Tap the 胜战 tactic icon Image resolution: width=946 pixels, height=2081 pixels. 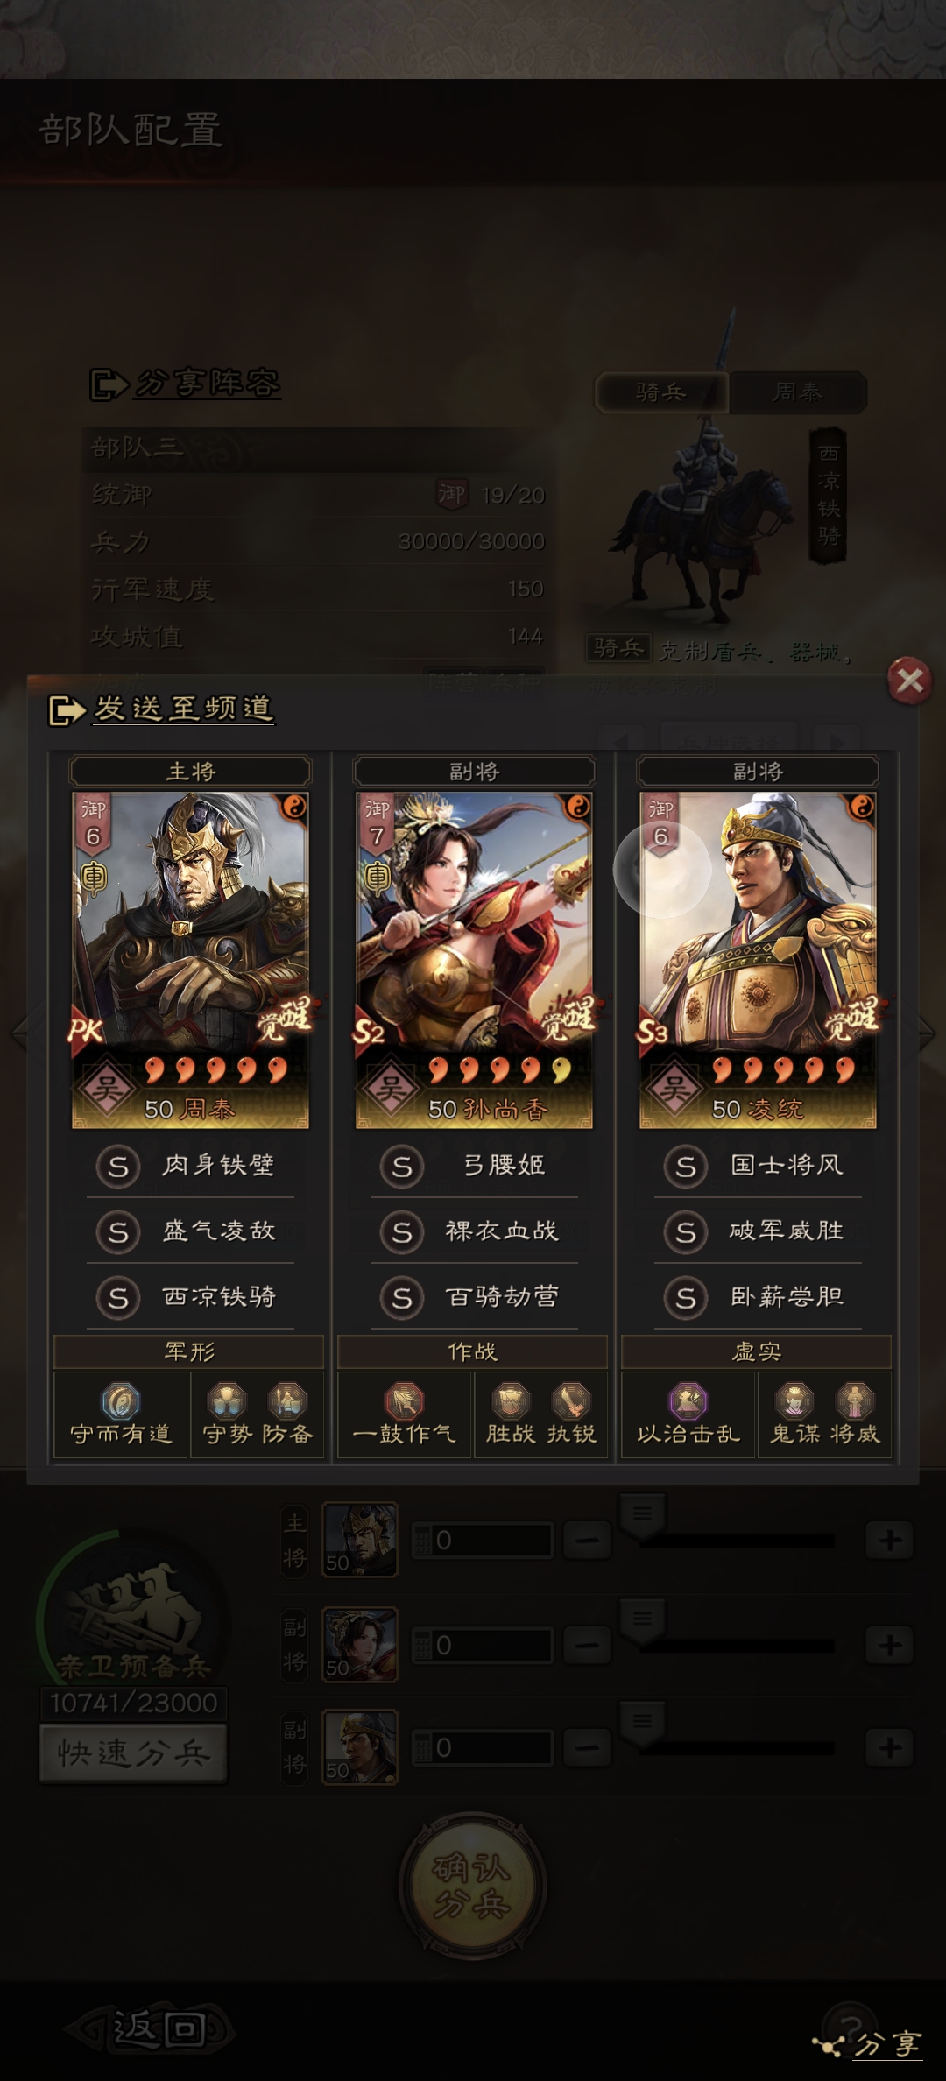tap(511, 1401)
